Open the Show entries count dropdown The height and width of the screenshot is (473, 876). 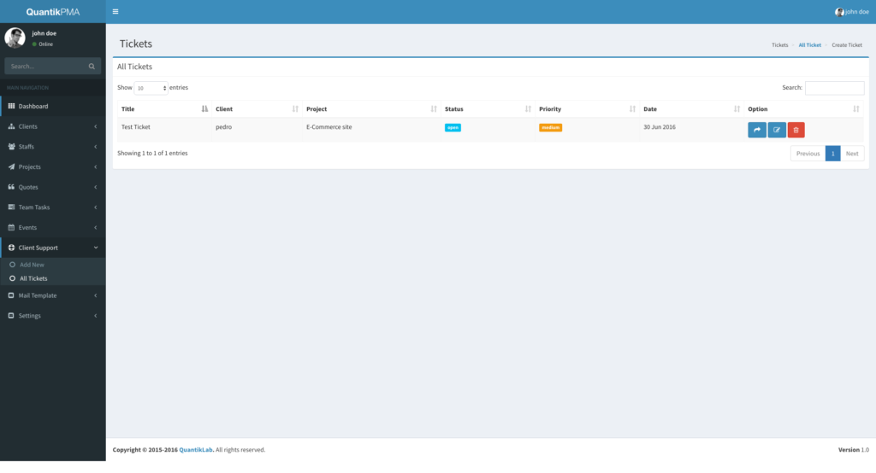point(151,88)
